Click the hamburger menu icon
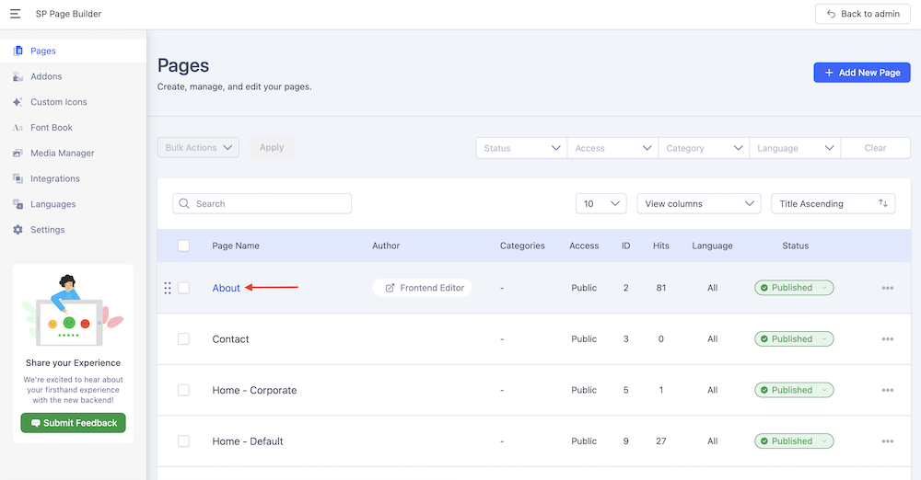The image size is (921, 480). (x=16, y=14)
